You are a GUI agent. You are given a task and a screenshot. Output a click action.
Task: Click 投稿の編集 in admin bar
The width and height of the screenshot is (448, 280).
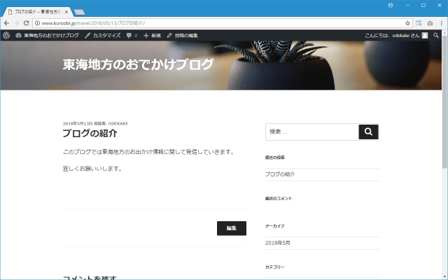[182, 36]
